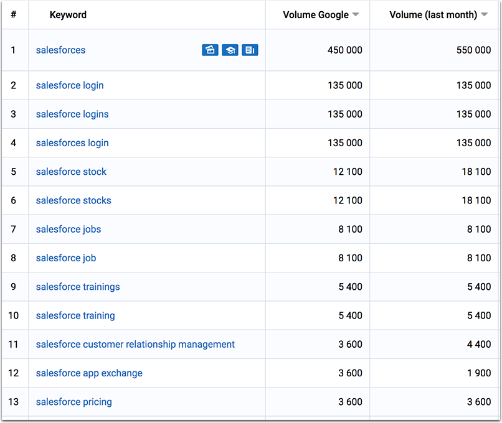Screen dimensions: 502x423
Task: Open the salesforces keyword link
Action: click(x=60, y=50)
